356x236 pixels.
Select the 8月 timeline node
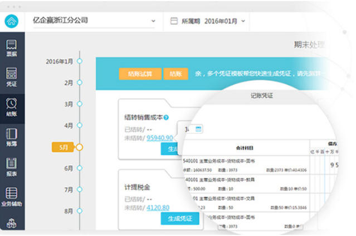pos(80,211)
